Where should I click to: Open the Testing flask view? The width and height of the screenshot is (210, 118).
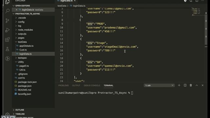click(x=7, y=49)
